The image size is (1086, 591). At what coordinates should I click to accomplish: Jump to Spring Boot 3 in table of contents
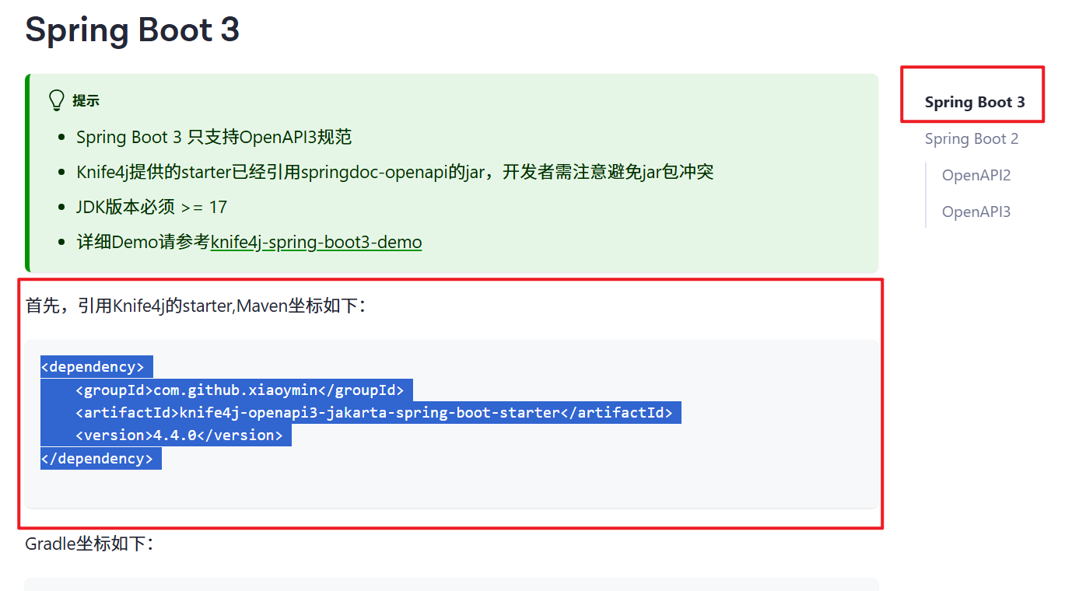tap(975, 102)
